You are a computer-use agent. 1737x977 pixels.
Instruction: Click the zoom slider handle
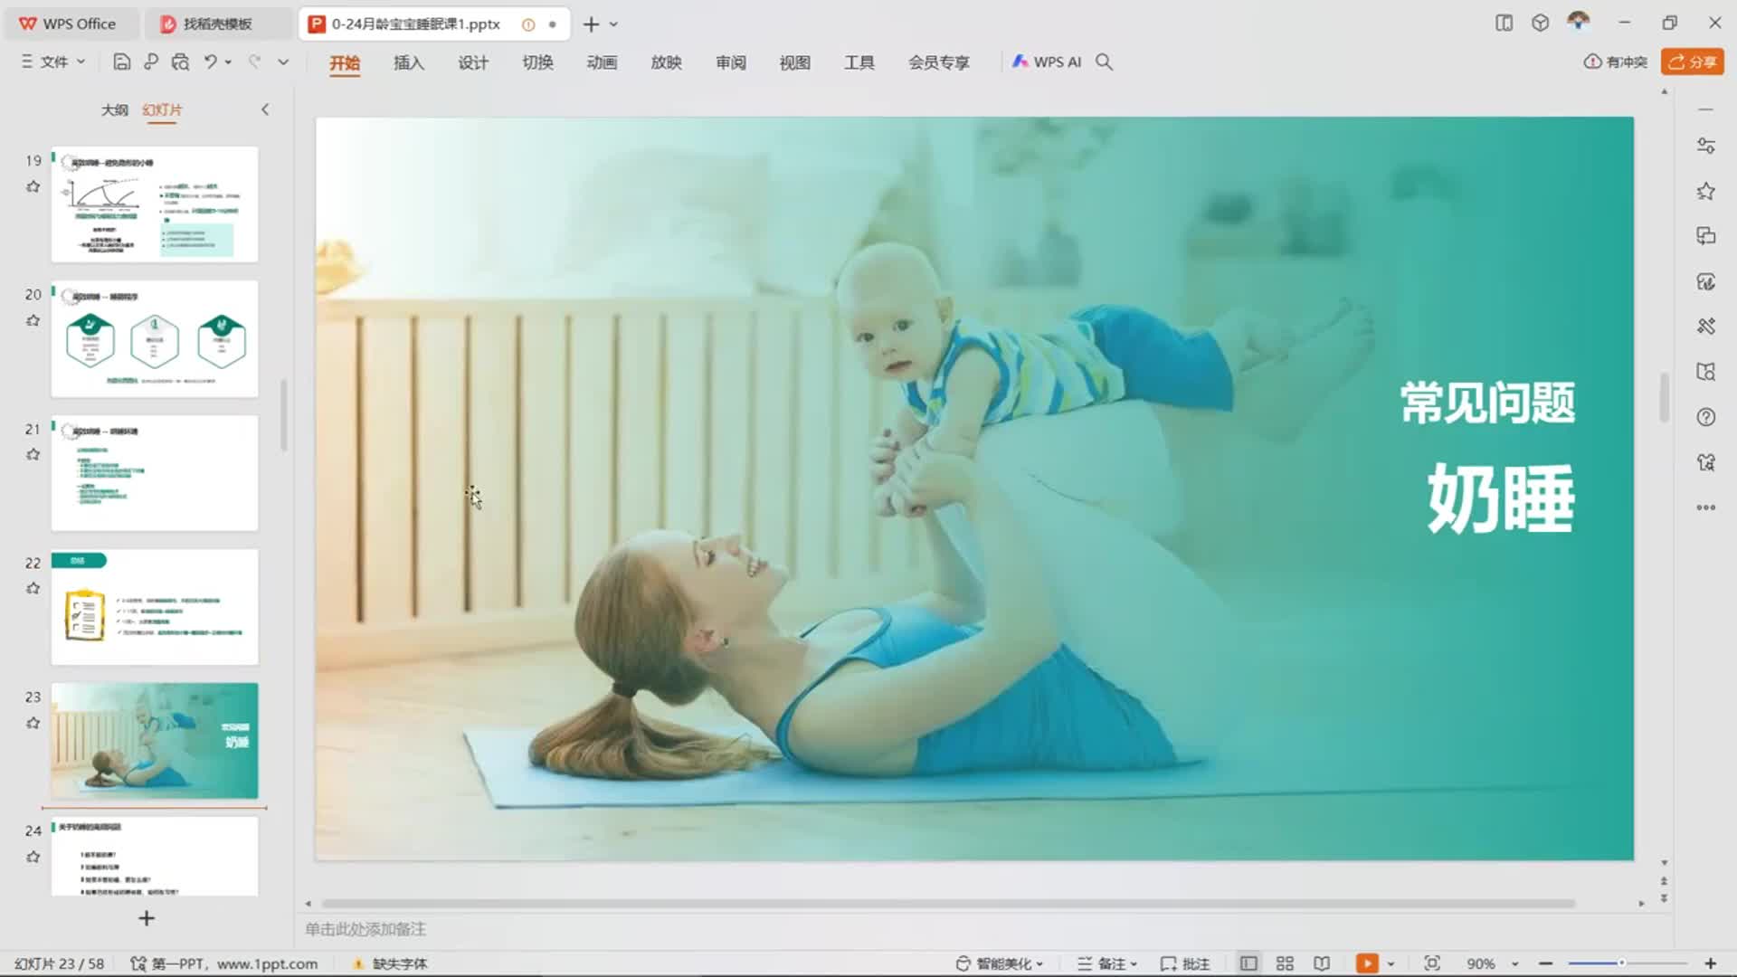[x=1621, y=963]
